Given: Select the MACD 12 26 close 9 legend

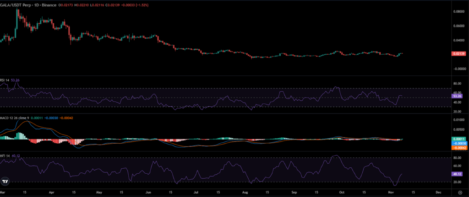Looking at the screenshot, I should tap(14, 118).
